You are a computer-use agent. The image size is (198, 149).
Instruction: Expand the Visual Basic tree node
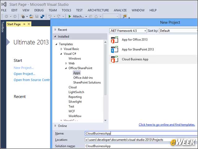(x=61, y=49)
